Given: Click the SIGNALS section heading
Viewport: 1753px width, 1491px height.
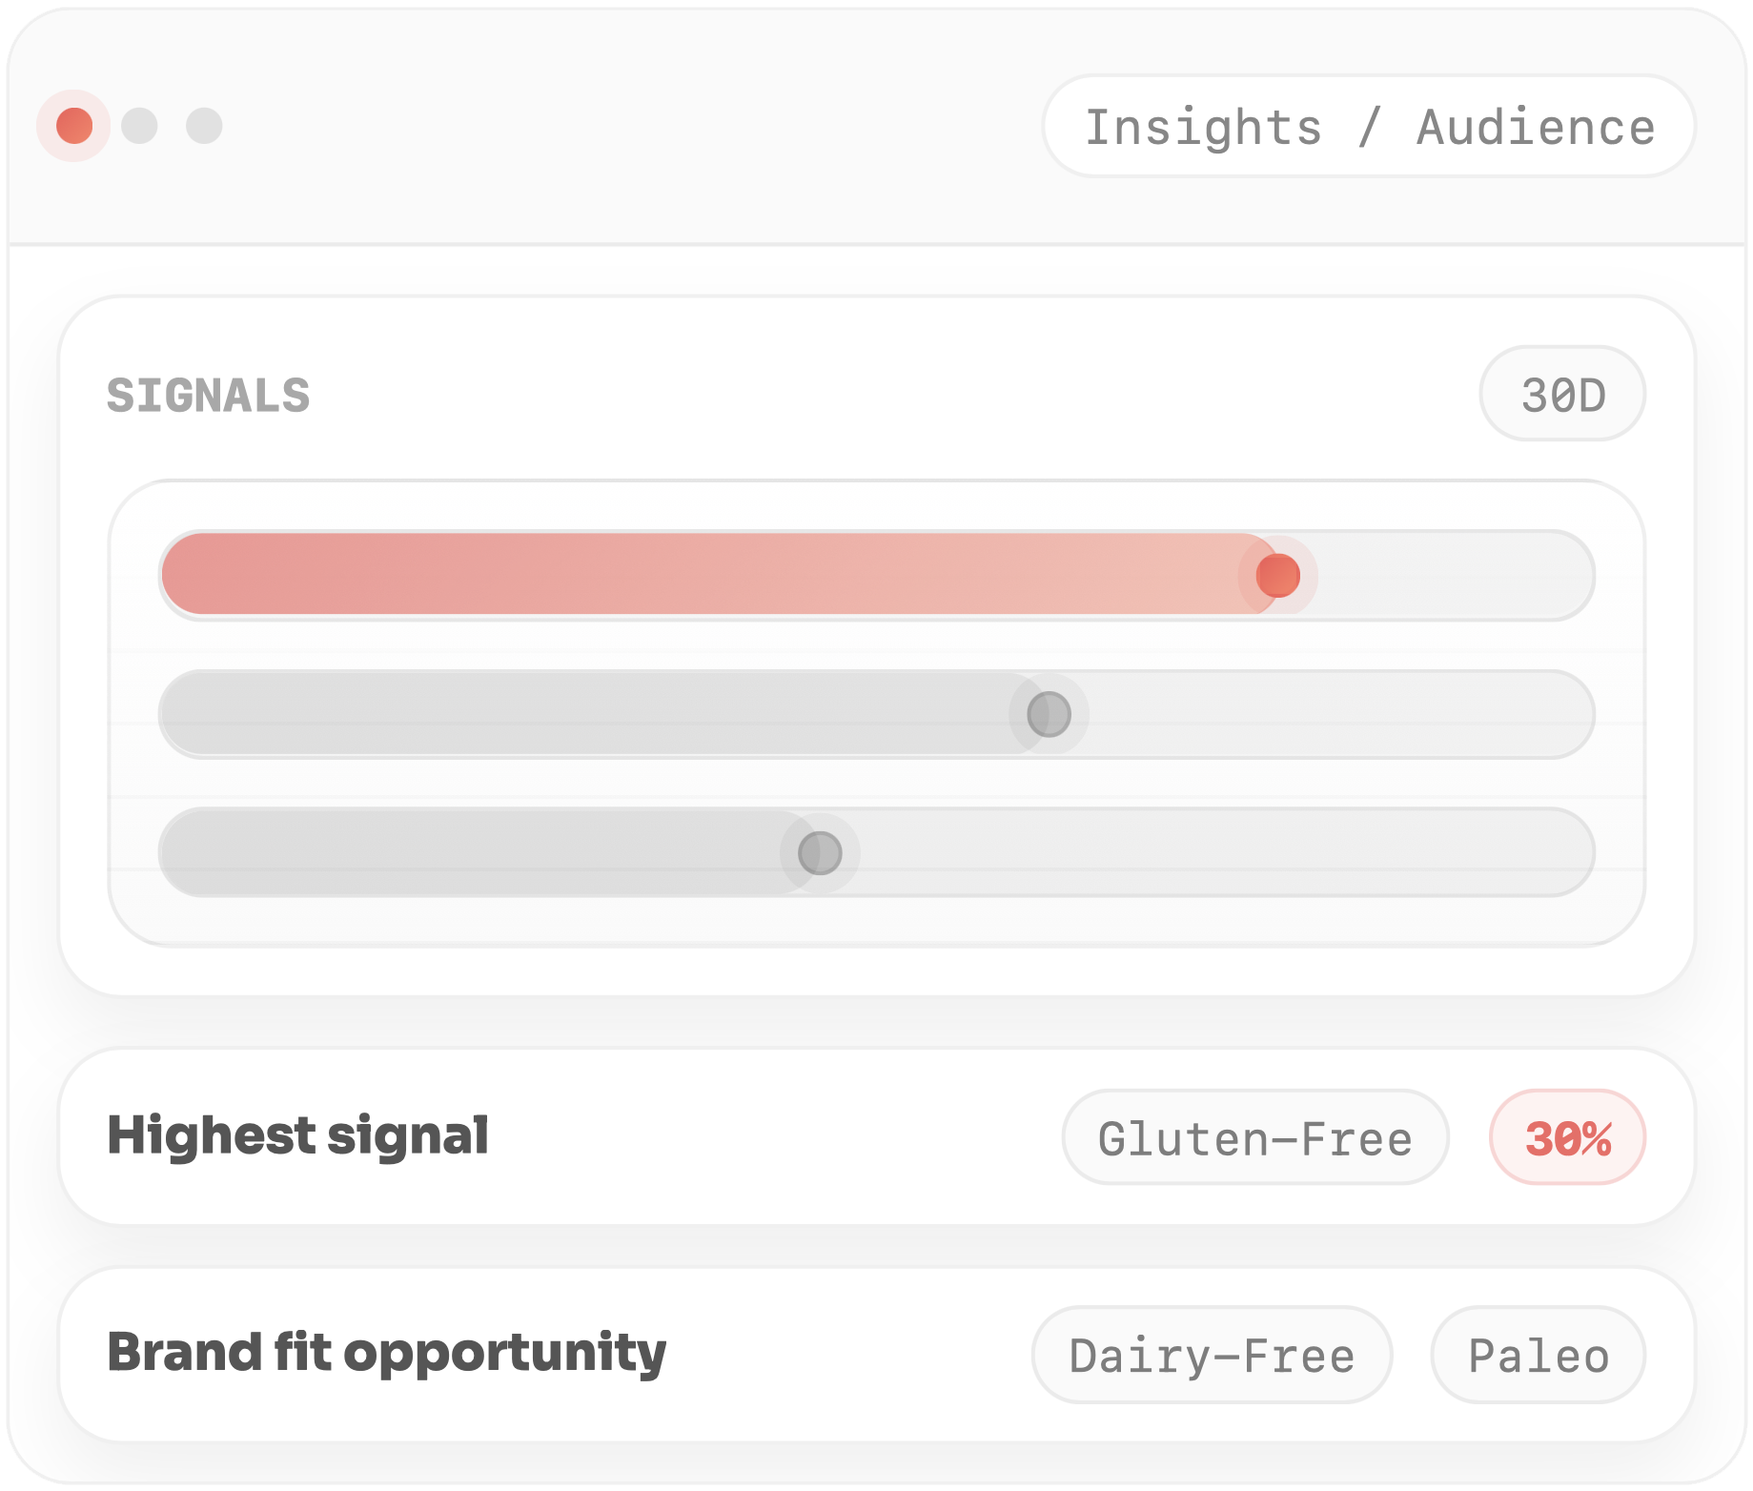Looking at the screenshot, I should click(x=209, y=396).
